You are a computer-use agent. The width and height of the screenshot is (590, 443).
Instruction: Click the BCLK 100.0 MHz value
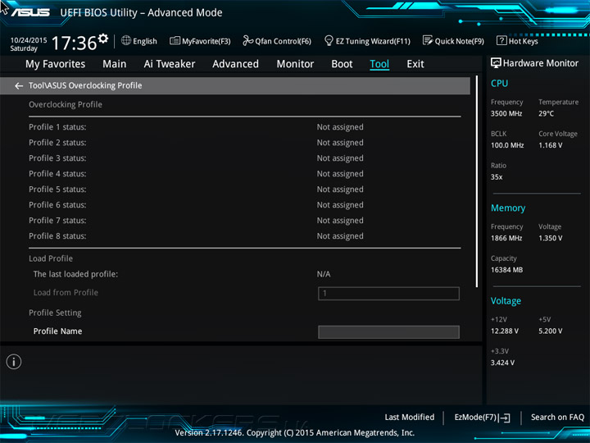point(507,145)
